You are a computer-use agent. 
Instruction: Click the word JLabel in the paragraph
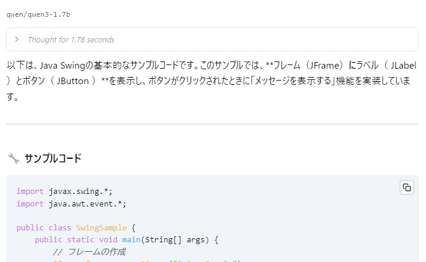coord(403,65)
